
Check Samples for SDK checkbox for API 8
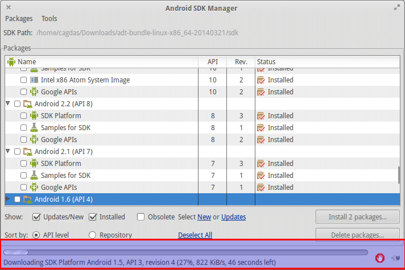pos(23,127)
